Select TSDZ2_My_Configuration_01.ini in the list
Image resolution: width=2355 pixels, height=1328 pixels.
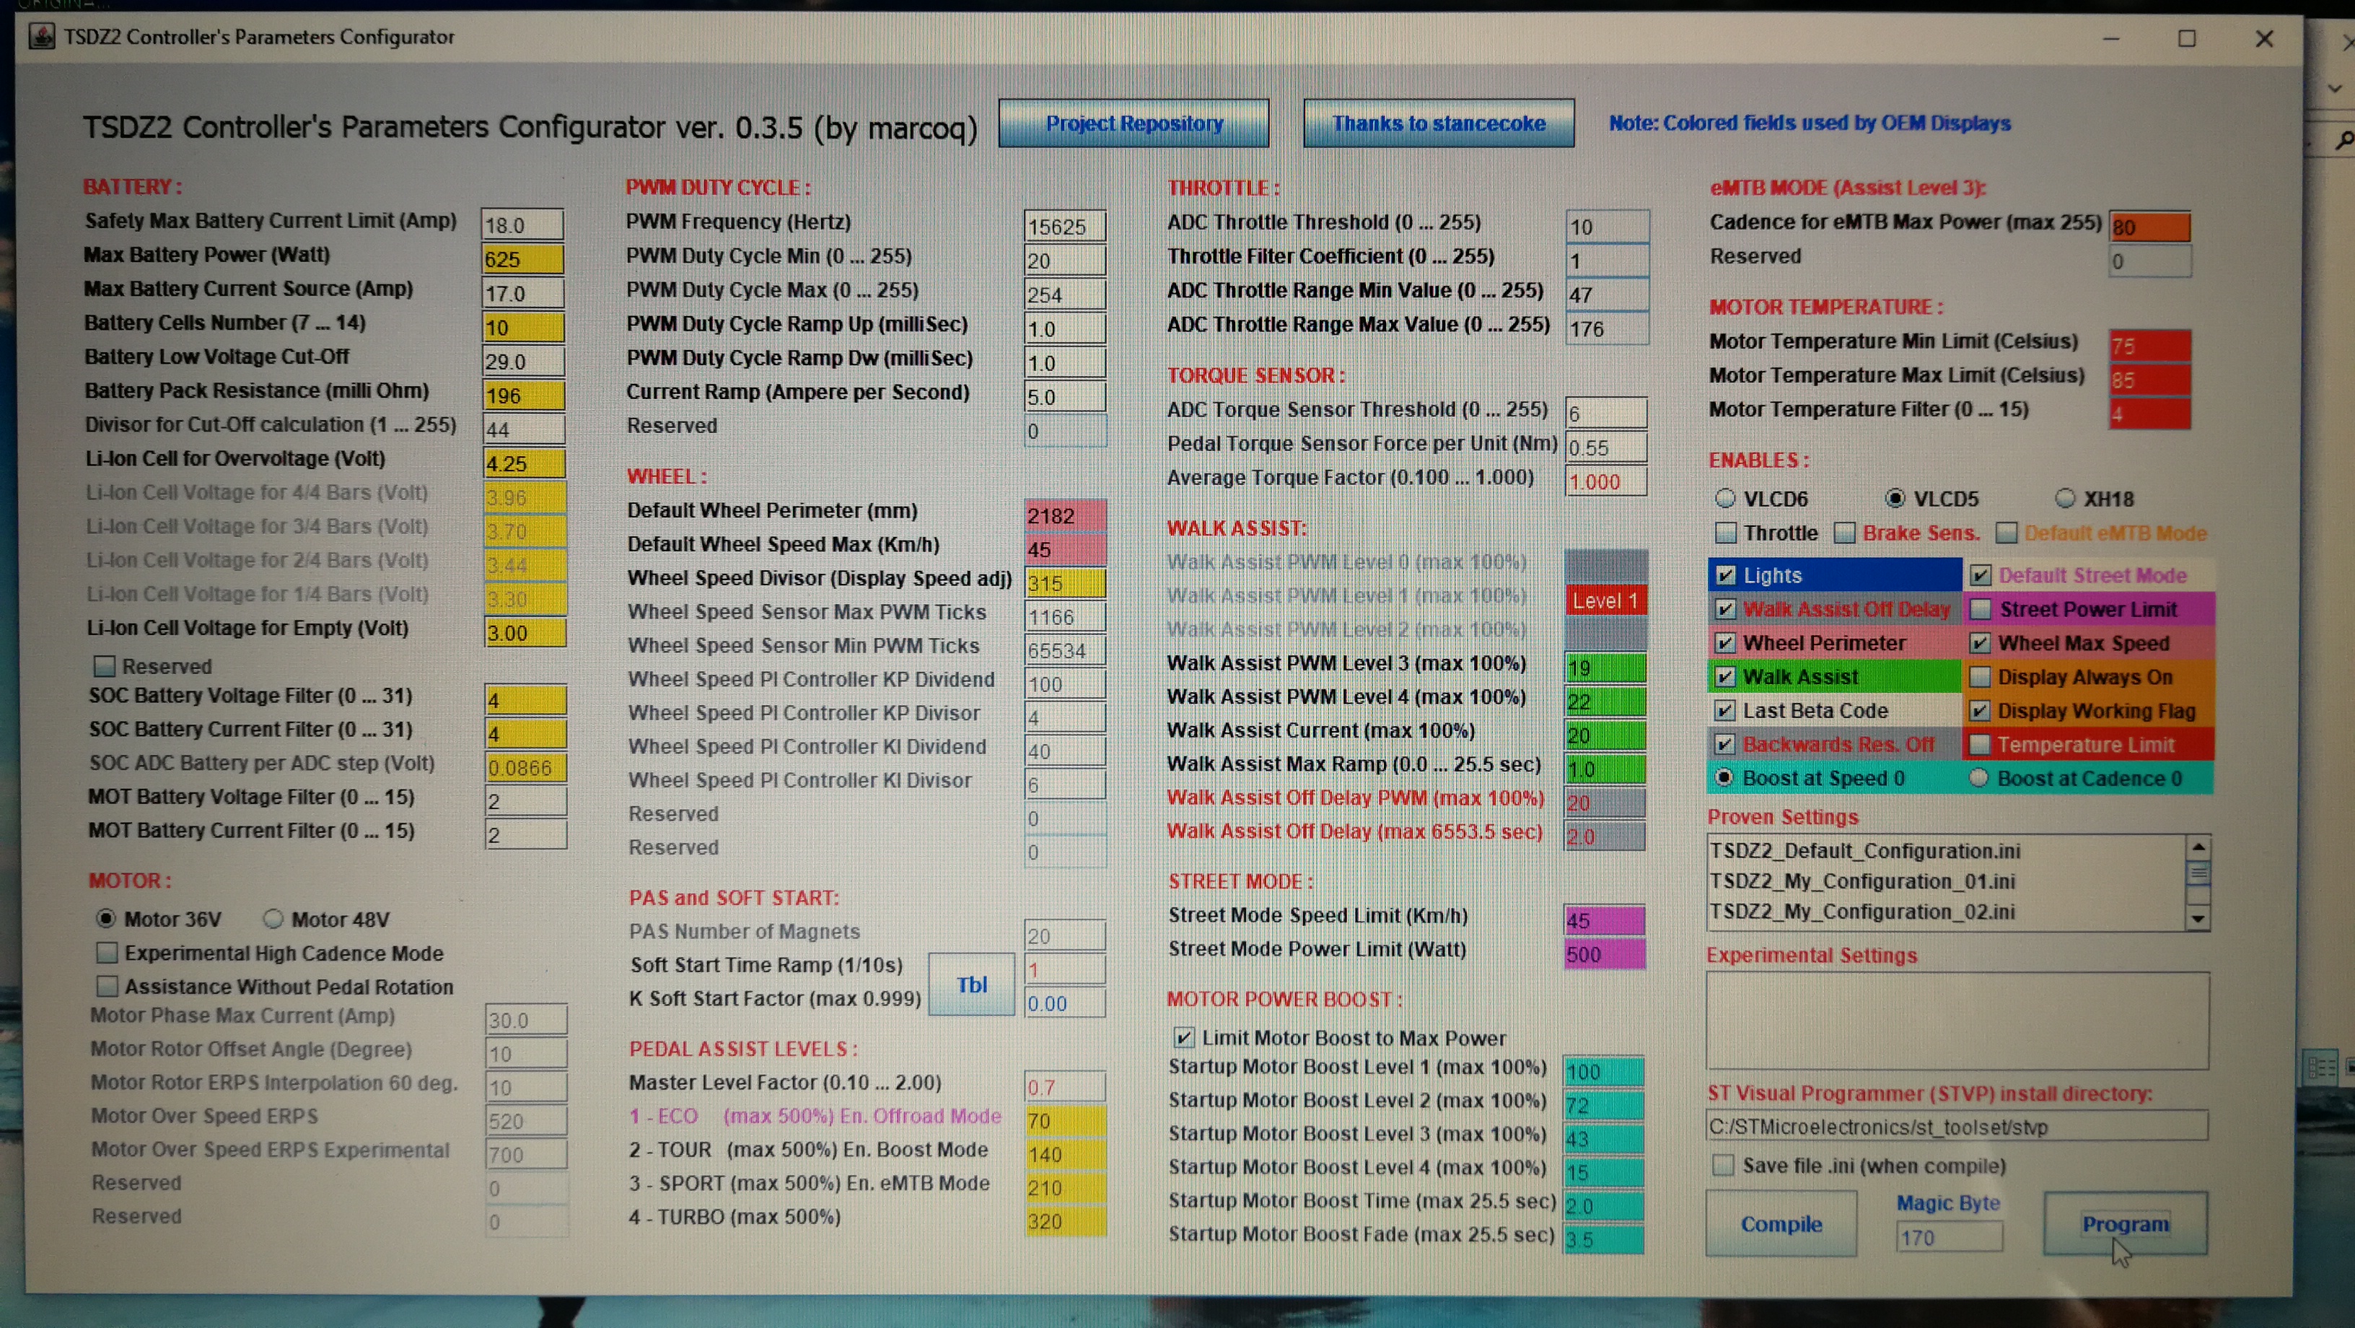point(1862,881)
